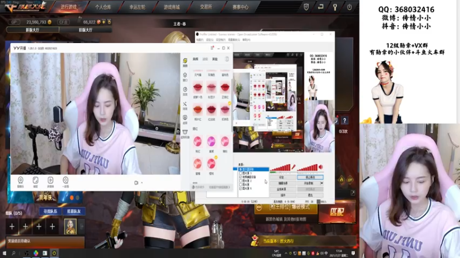The image size is (460, 258).
Task: Click the 停止串流 button in OBS
Action: [x=310, y=177]
